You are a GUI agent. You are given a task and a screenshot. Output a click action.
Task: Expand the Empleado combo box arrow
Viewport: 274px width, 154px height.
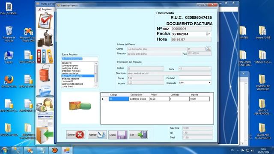click(209, 83)
